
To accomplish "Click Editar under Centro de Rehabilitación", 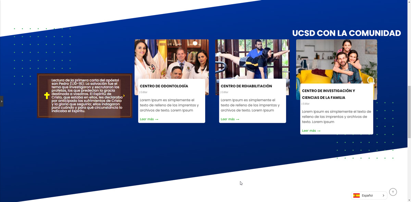I will (225, 92).
